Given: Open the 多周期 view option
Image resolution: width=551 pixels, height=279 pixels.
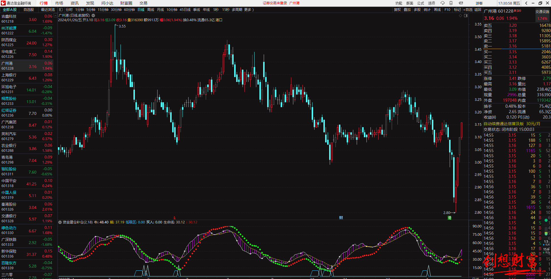Looking at the screenshot, I should (x=237, y=10).
